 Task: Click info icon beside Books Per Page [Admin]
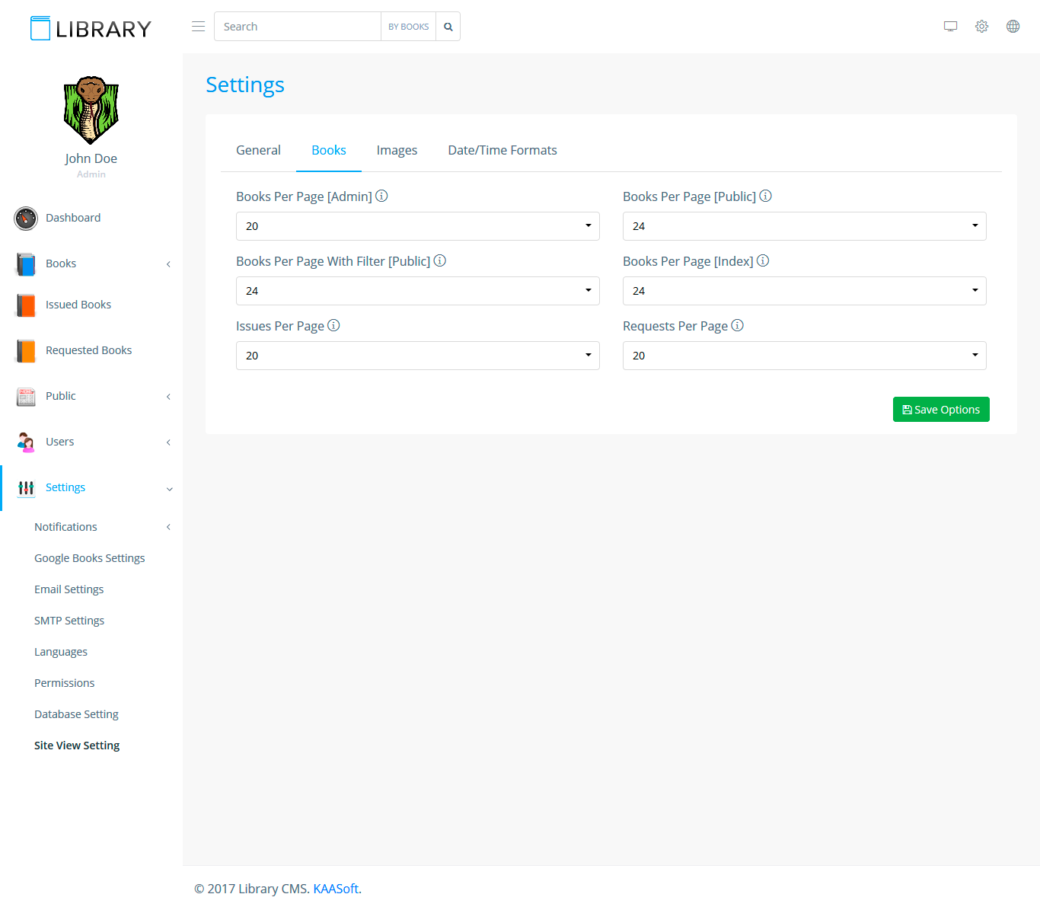382,196
